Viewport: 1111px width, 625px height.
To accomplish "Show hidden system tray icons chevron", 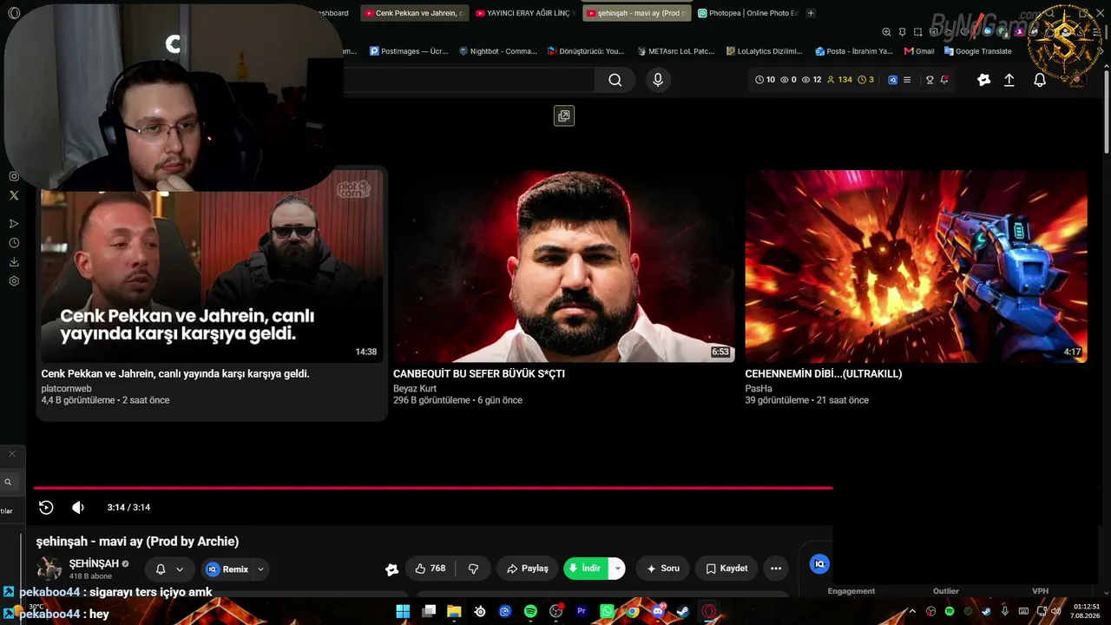I will (912, 612).
